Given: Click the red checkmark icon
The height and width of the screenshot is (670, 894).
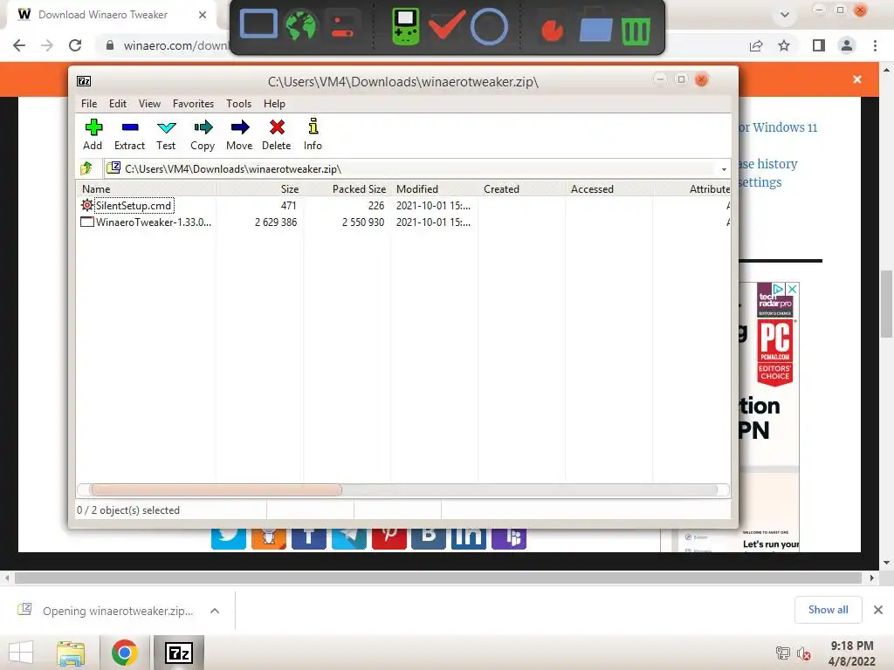Looking at the screenshot, I should [x=446, y=25].
